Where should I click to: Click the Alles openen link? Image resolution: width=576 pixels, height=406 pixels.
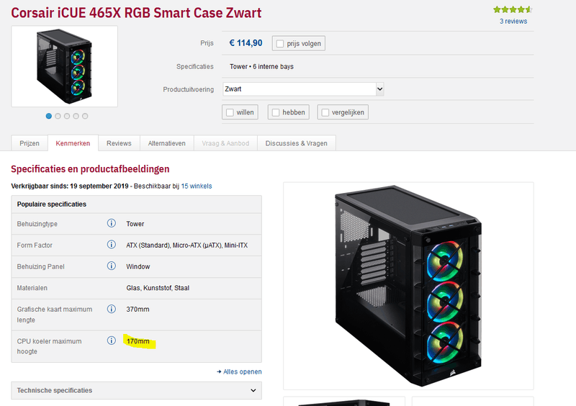point(239,372)
